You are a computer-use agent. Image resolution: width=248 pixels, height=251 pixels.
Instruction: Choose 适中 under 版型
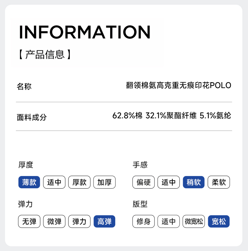click(169, 221)
